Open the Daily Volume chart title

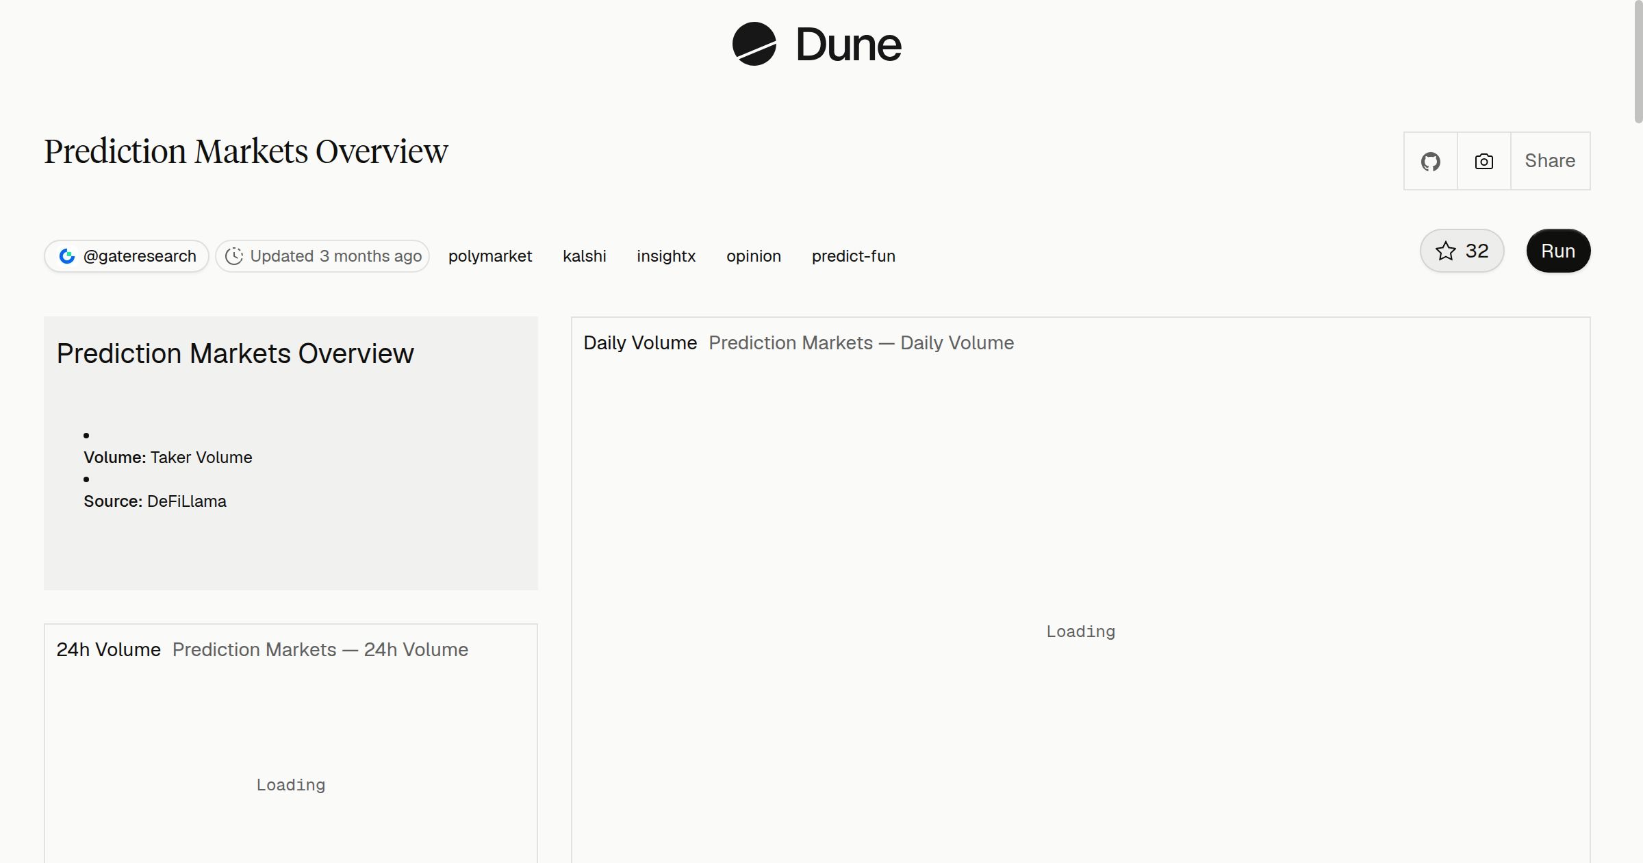pos(640,342)
